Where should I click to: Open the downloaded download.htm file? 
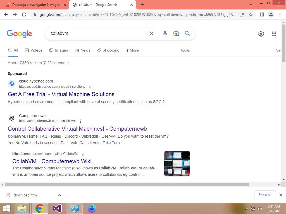(x=25, y=195)
